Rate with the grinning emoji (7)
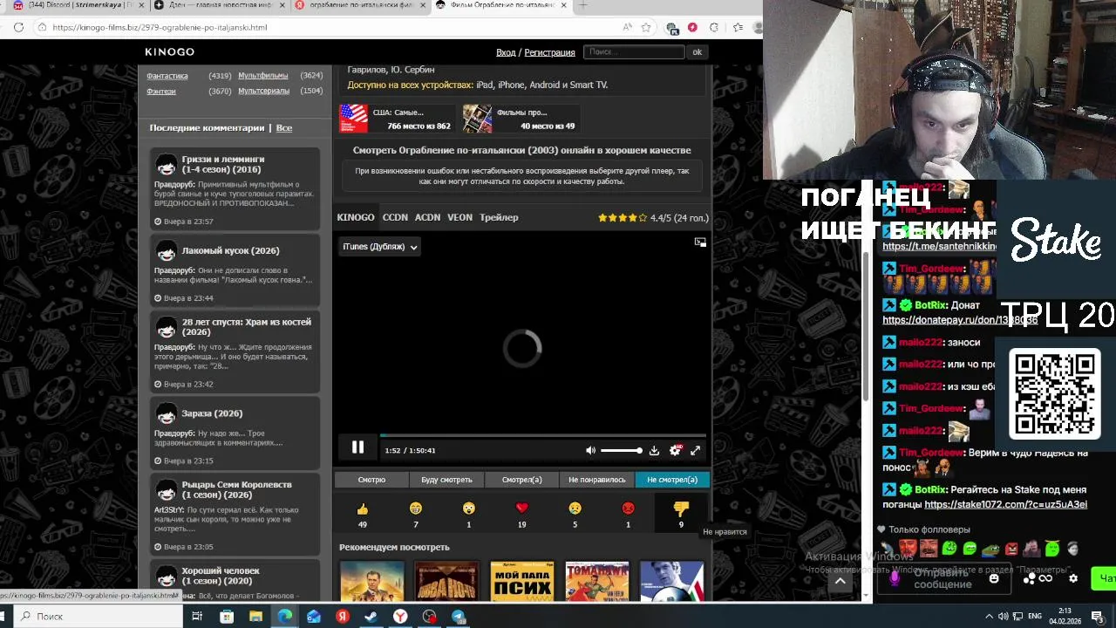This screenshot has height=628, width=1116. [416, 509]
